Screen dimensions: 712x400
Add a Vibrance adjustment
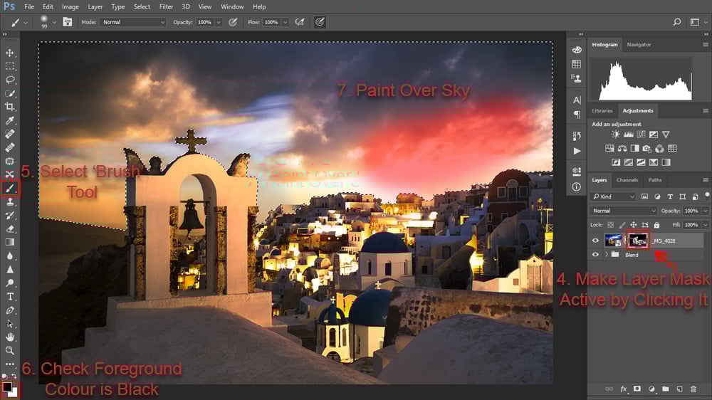pos(666,135)
